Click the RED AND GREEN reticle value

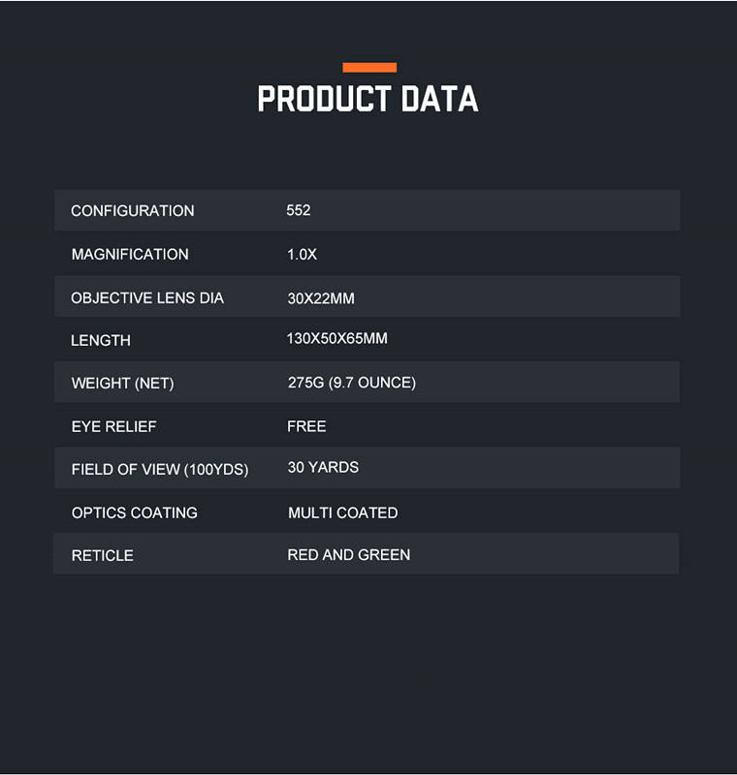tap(348, 554)
